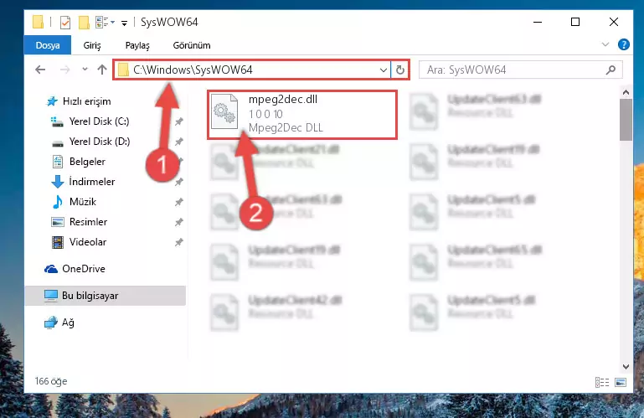Minimize the SysWOW64 window
This screenshot has width=644, height=418.
coord(537,22)
